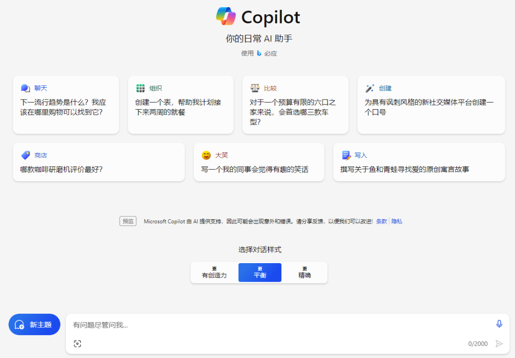515x358 pixels.
Task: Choose suggestion 撰写关于鱼和青蛙寻找爱的寓言故事
Action: point(419,162)
